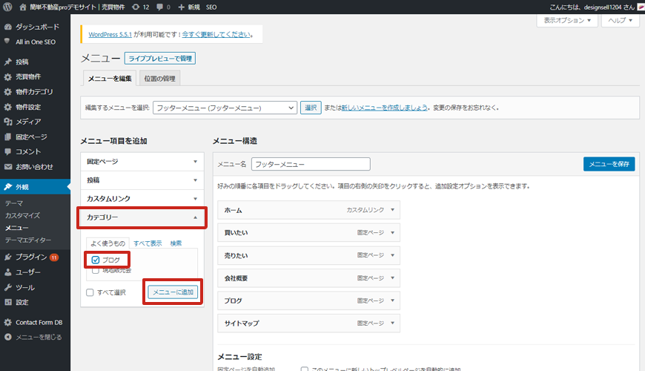Screen dimensions: 645x371
Task: Click the メニュー名 text input field
Action: 310,164
